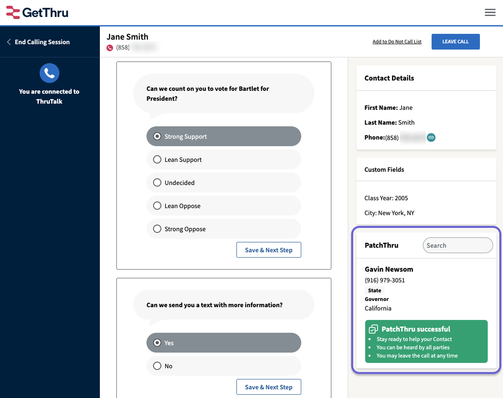Click the link icon beside the Phone number
The height and width of the screenshot is (398, 503).
(431, 137)
